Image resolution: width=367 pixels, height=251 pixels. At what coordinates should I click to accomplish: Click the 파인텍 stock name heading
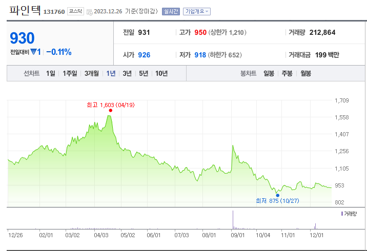(25, 11)
